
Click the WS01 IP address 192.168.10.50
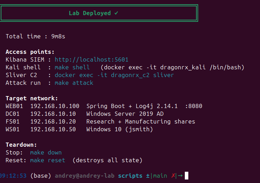pyautogui.click(x=53, y=129)
